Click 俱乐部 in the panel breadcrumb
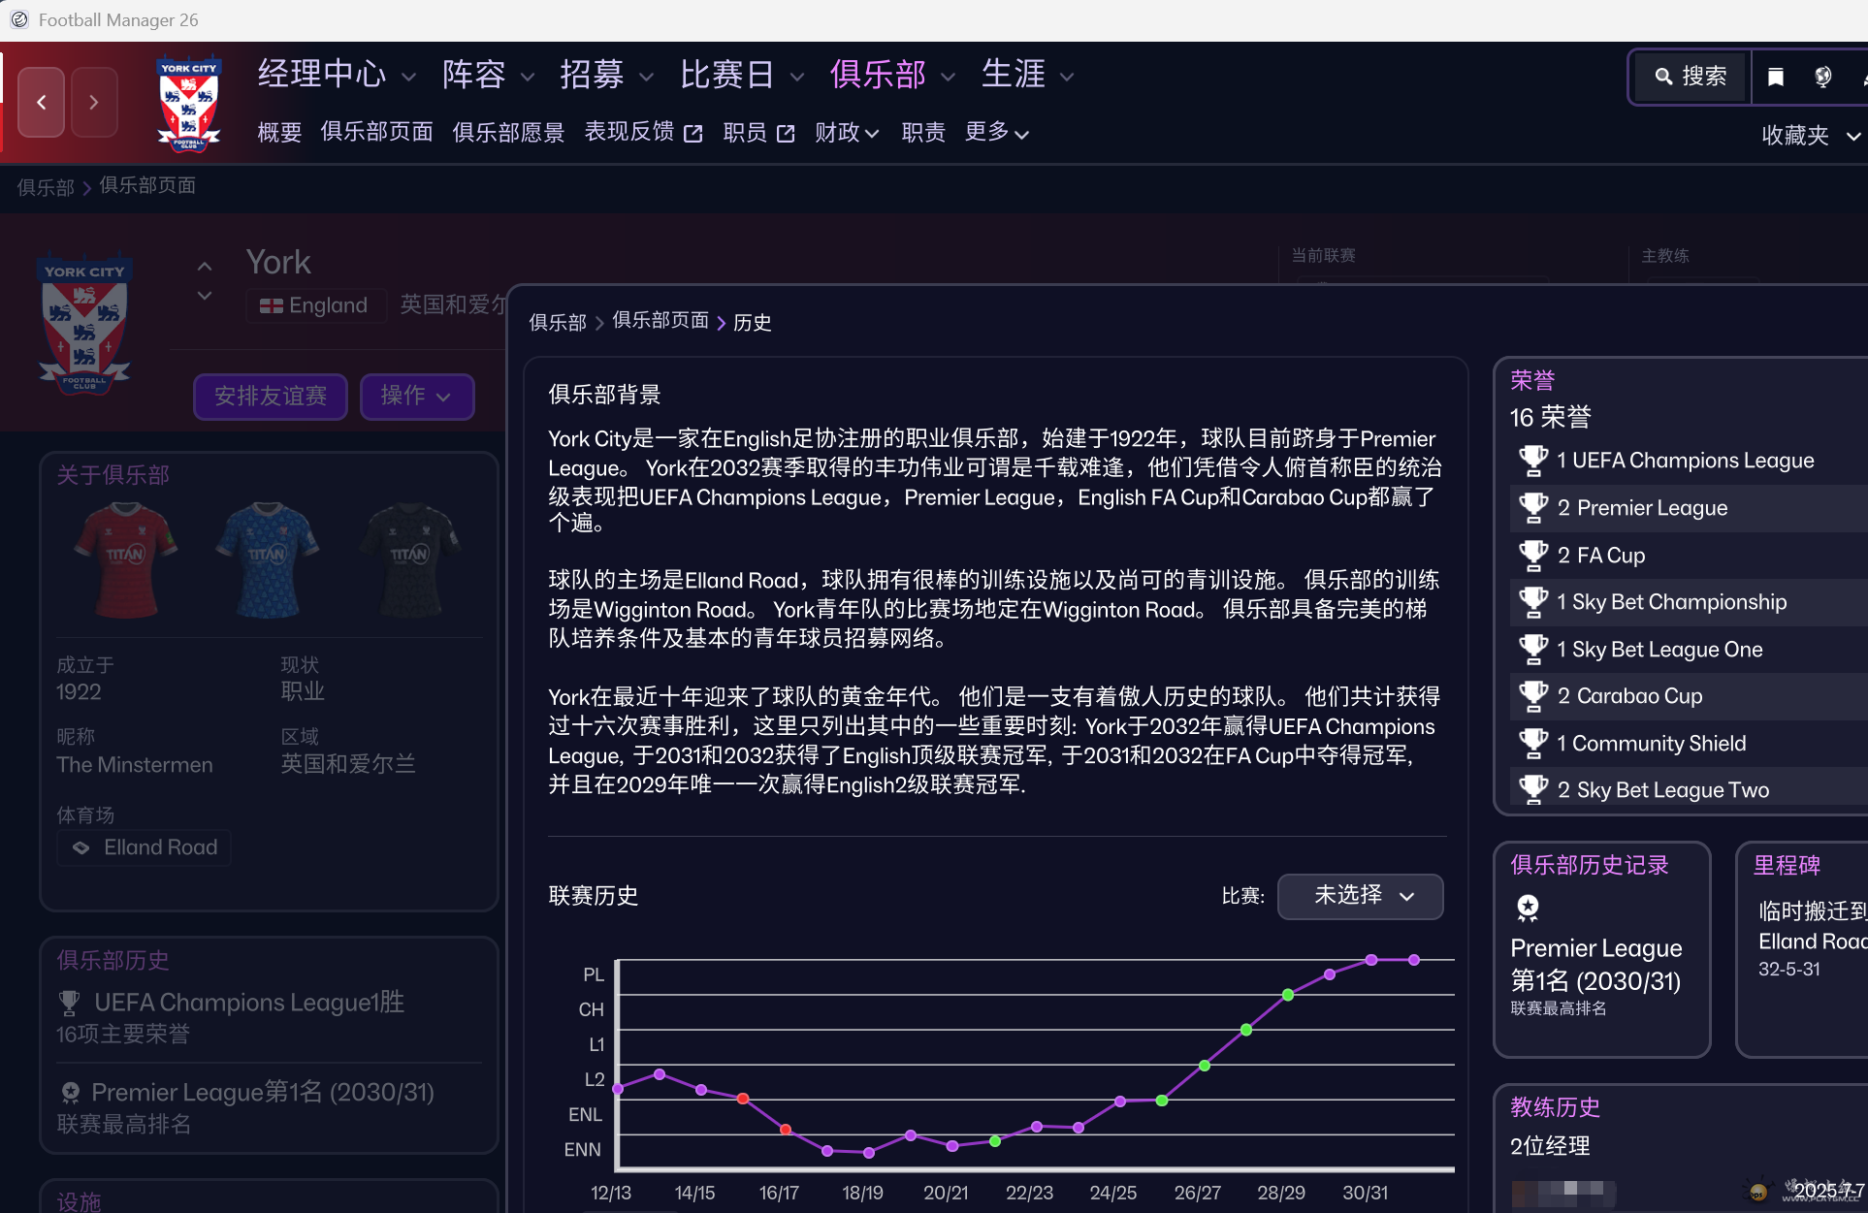This screenshot has height=1213, width=1868. coord(558,323)
